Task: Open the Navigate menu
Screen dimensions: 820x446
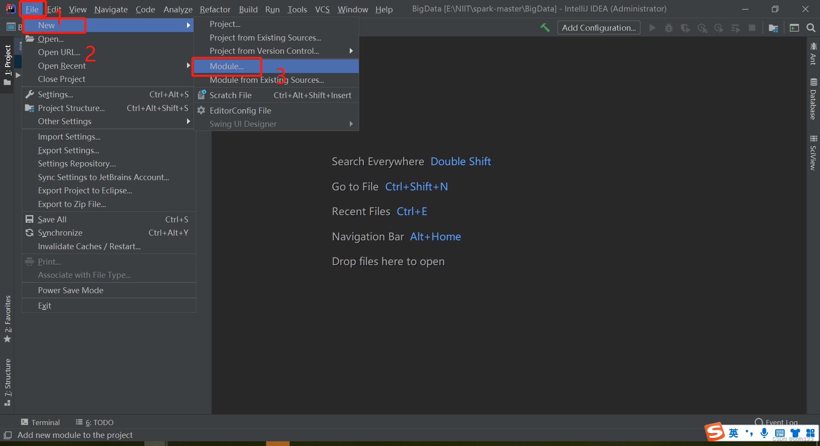Action: point(111,9)
